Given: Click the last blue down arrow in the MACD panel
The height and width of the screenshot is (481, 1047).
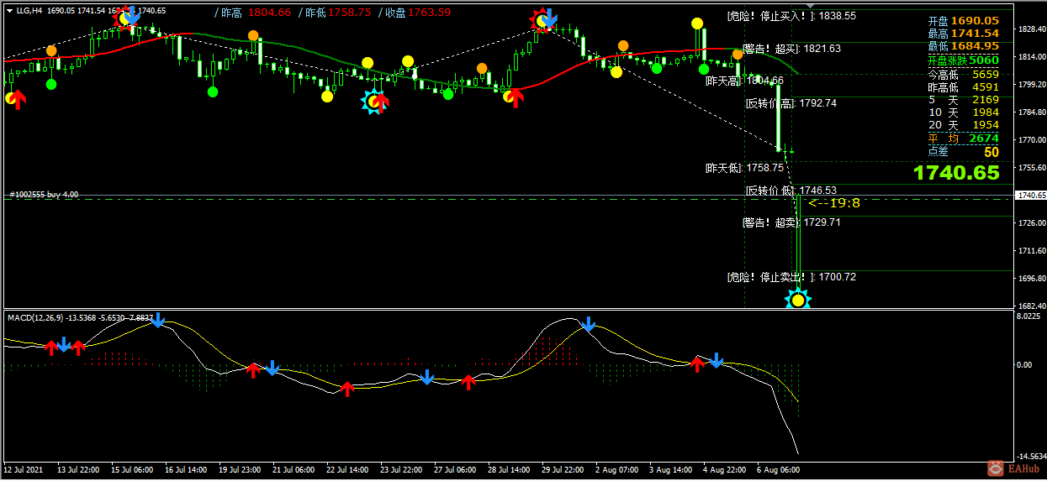Looking at the screenshot, I should (x=717, y=360).
